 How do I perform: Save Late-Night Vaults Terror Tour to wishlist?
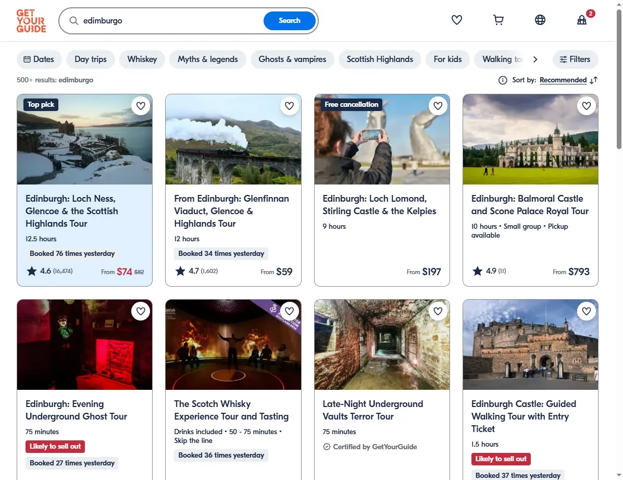438,311
